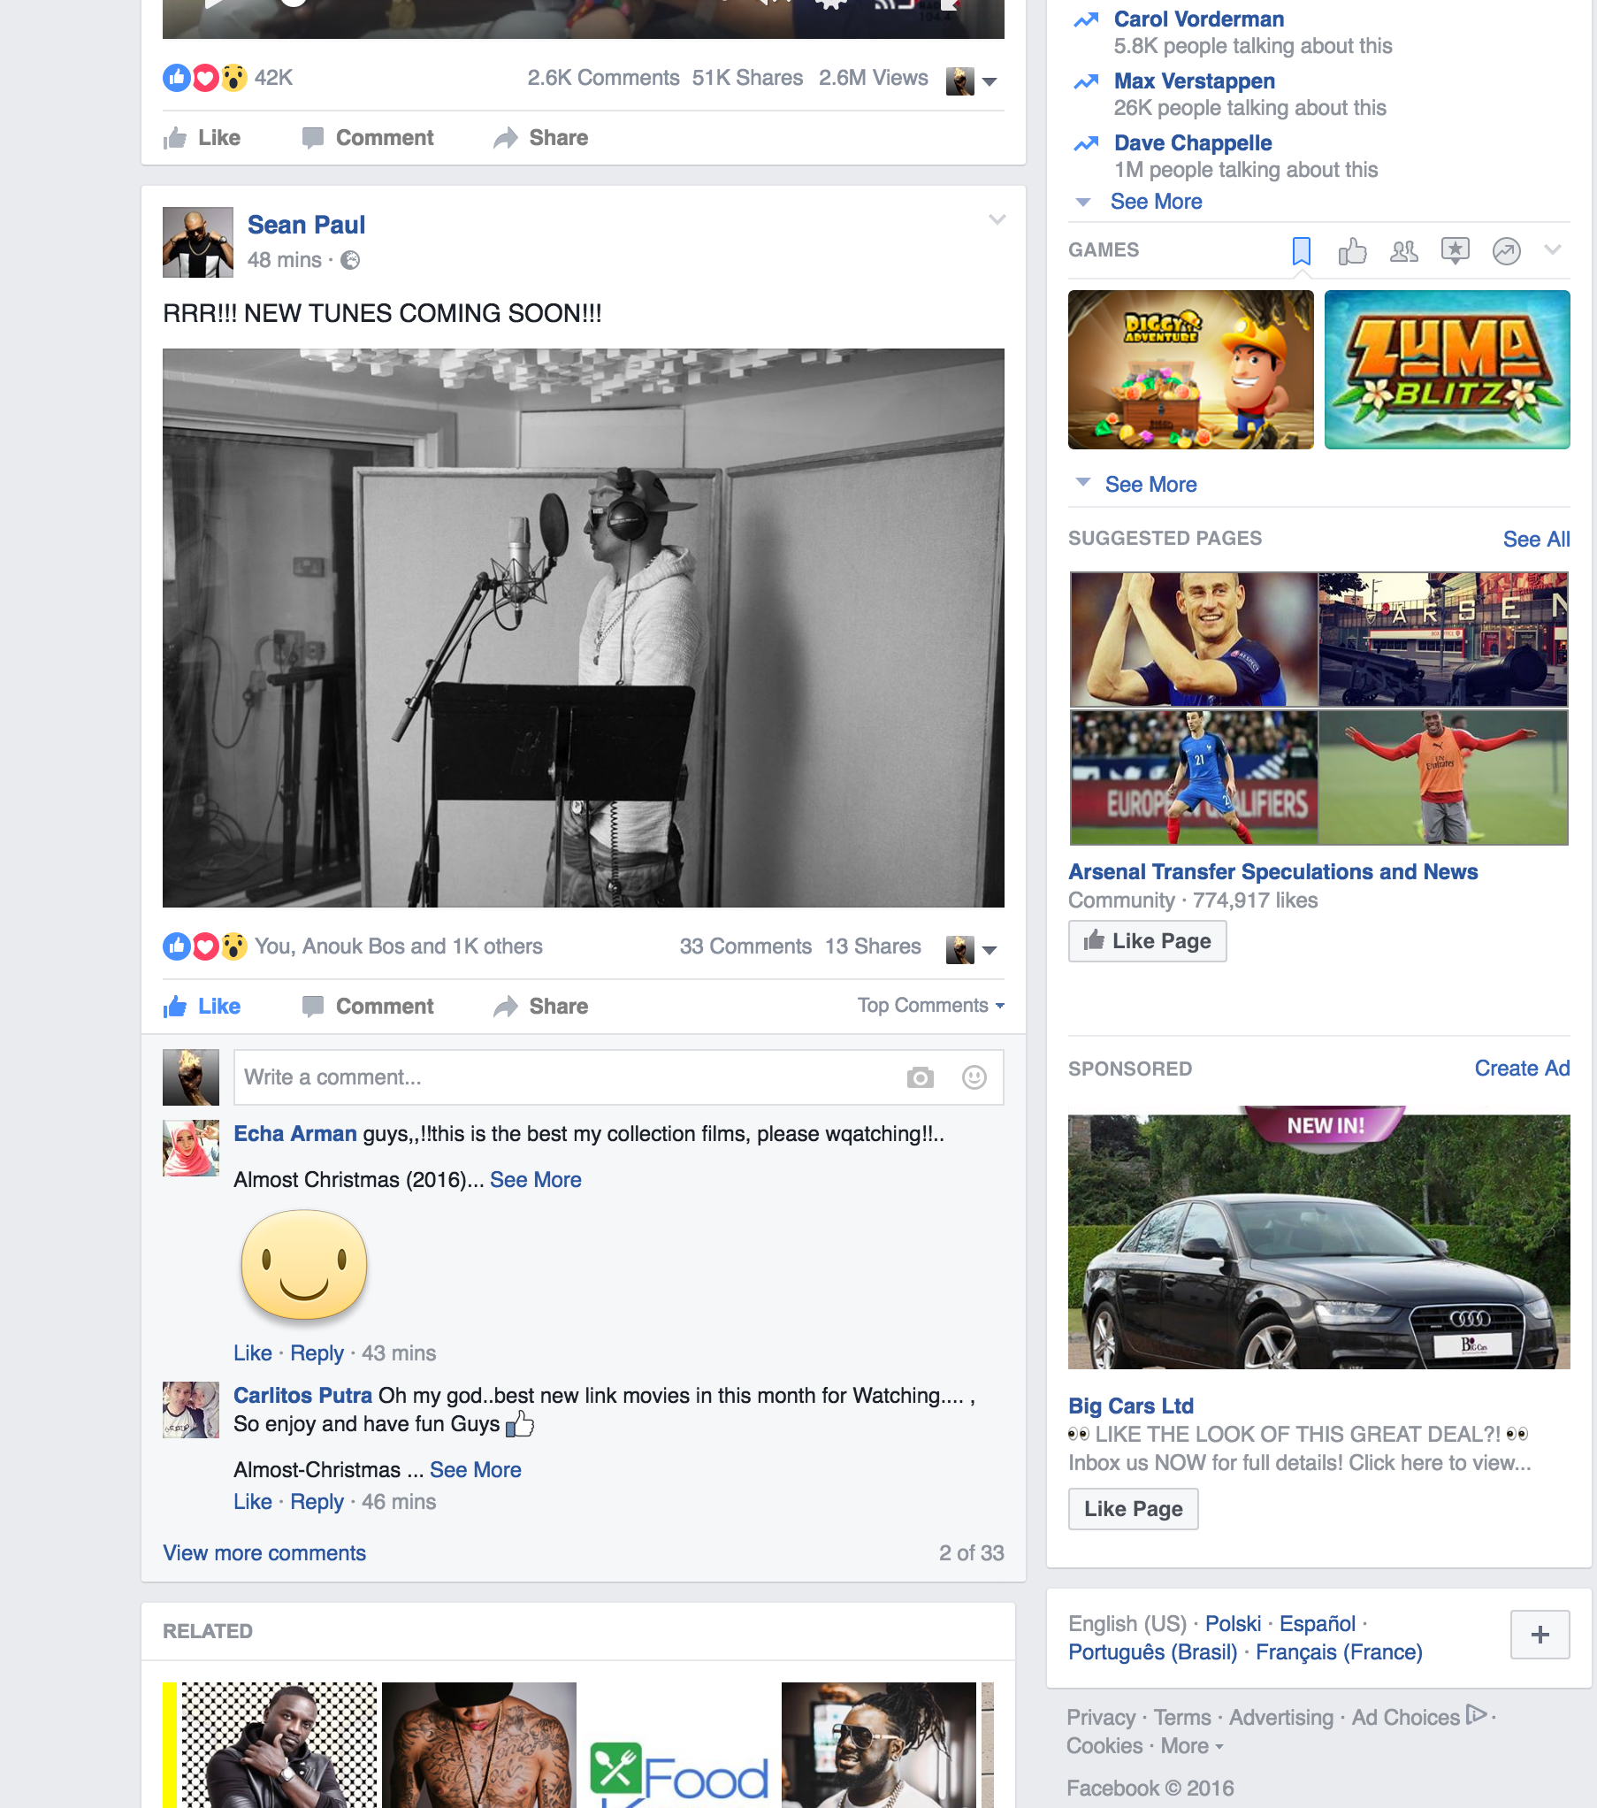1597x1808 pixels.
Task: Click View more comments link
Action: coord(264,1553)
